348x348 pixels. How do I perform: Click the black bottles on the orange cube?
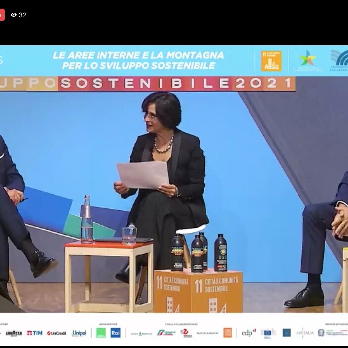click(x=199, y=252)
